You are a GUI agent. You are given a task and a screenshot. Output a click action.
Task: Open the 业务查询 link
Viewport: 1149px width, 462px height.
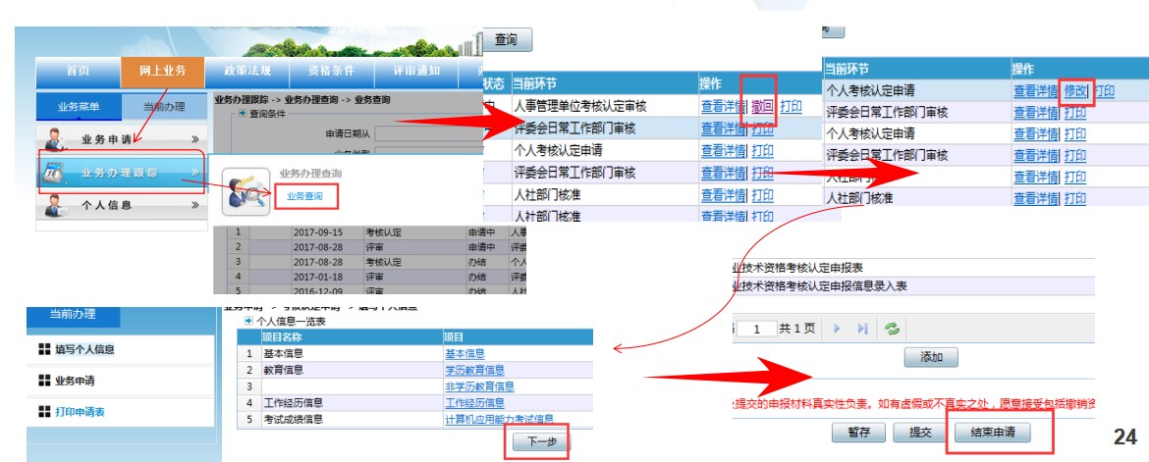click(x=305, y=195)
